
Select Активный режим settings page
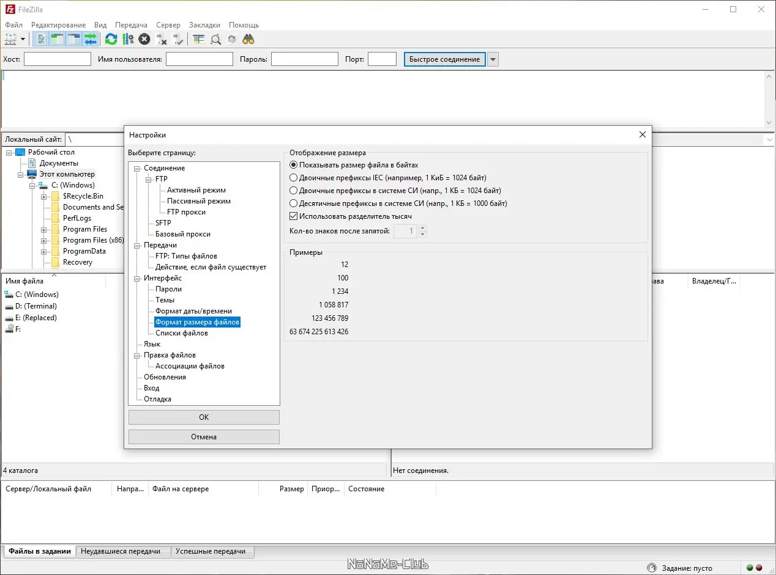[x=196, y=190]
